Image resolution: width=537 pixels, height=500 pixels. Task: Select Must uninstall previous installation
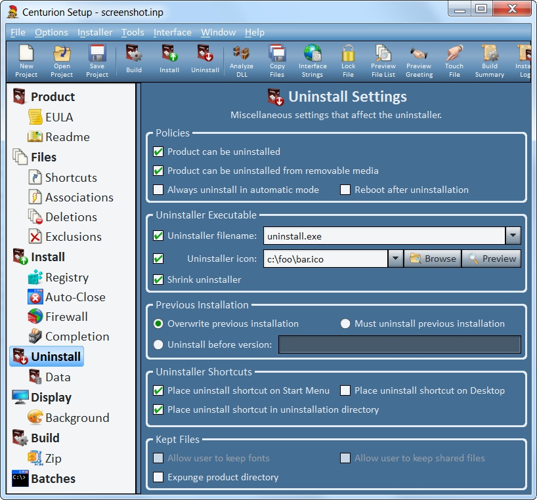click(x=345, y=323)
